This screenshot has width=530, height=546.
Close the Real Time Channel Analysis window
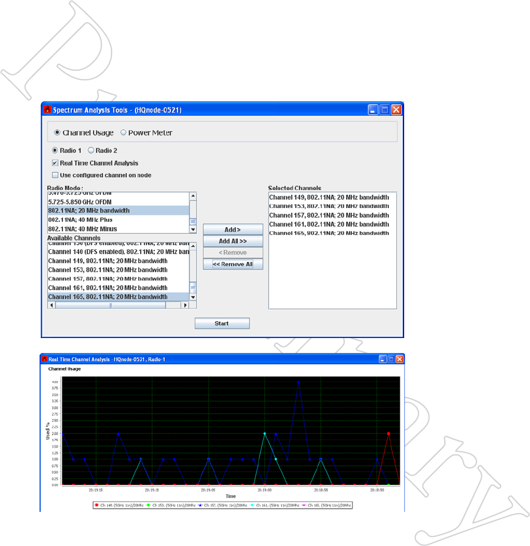(400, 359)
